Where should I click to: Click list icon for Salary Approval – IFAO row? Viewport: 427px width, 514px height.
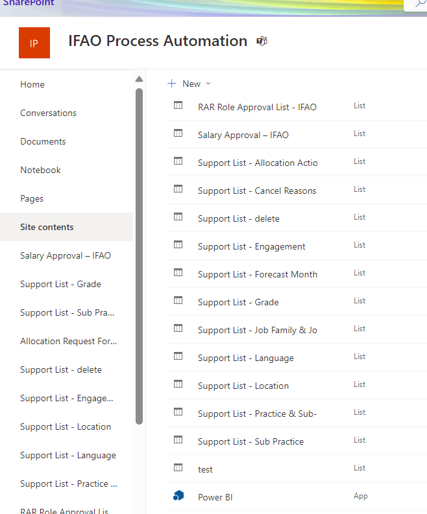(178, 134)
